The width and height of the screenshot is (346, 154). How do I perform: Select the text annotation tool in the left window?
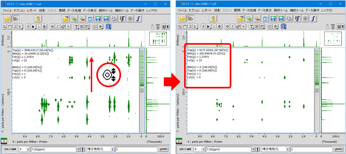[x=76, y=27]
